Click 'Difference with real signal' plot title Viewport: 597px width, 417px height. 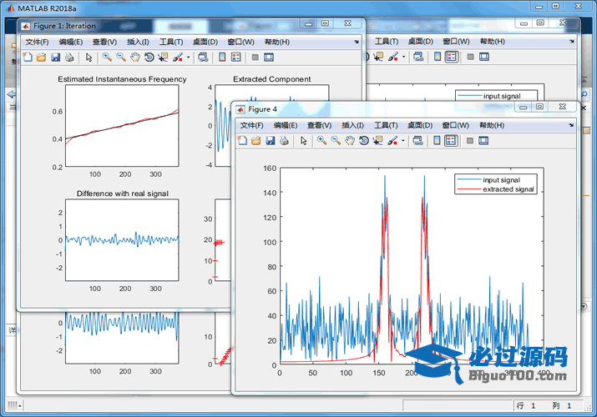[123, 193]
